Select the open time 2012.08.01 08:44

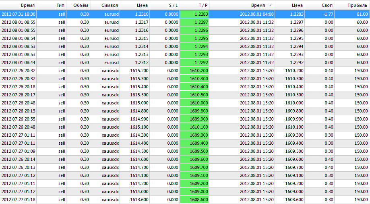[19, 62]
